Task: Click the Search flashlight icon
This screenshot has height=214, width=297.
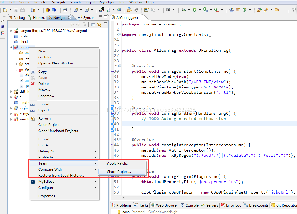Action: [266, 9]
